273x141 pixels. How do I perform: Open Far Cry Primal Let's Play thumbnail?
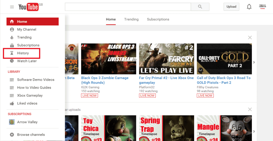166,59
